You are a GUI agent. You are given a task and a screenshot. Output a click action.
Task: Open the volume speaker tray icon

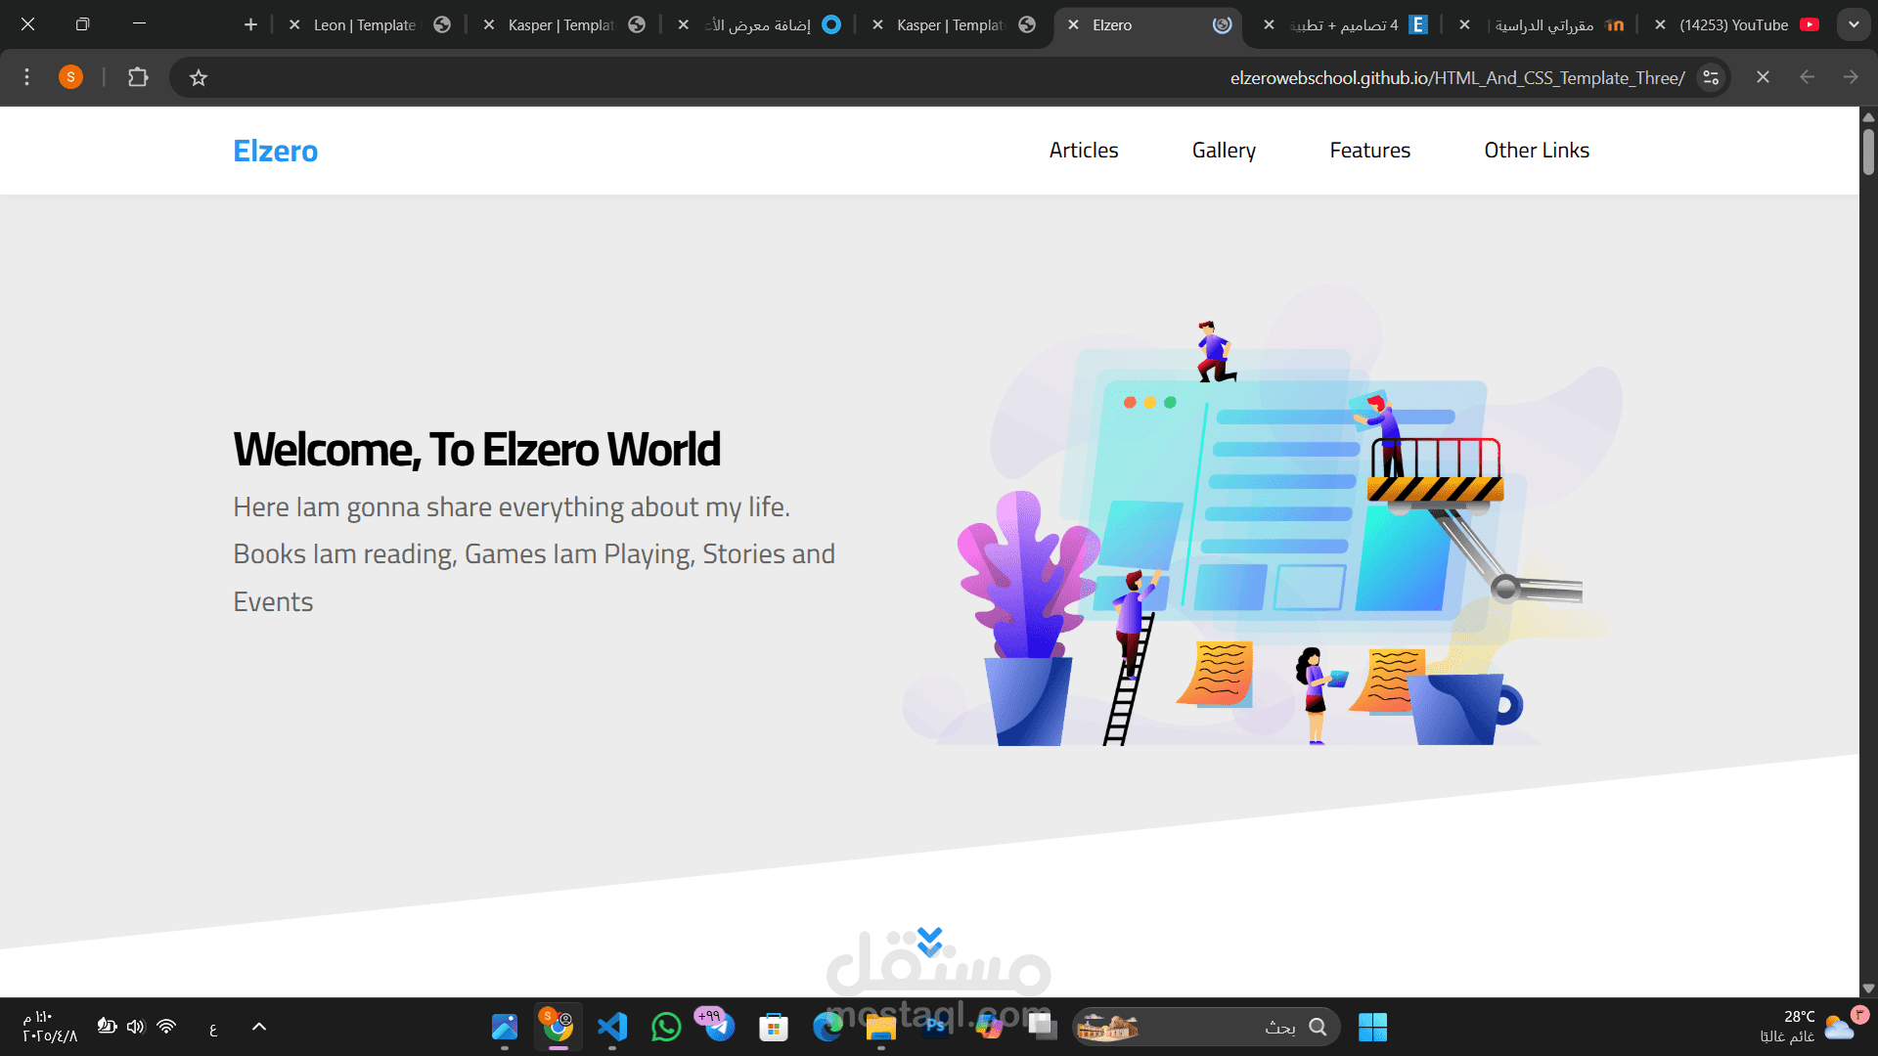tap(135, 1027)
